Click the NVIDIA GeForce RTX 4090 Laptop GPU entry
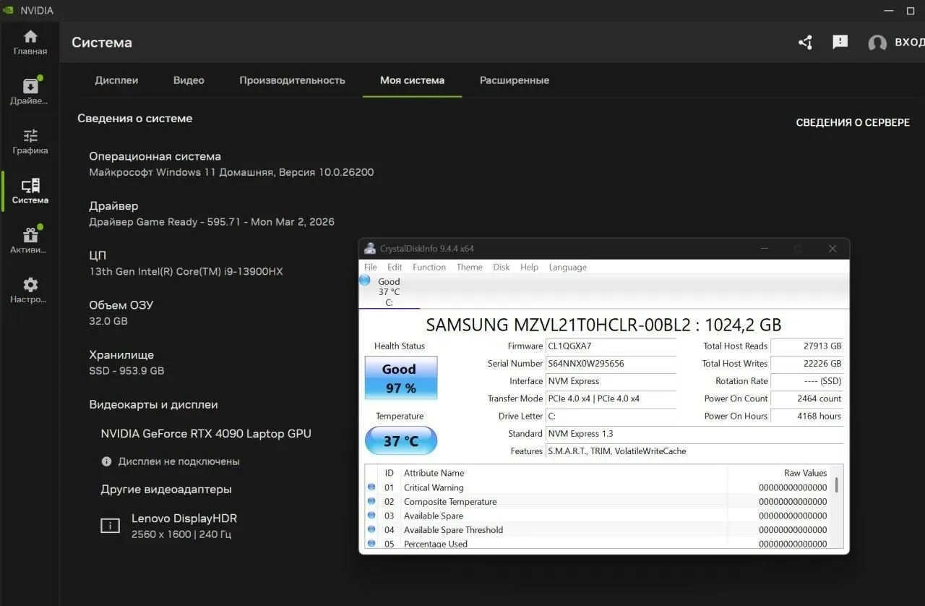 pyautogui.click(x=206, y=434)
